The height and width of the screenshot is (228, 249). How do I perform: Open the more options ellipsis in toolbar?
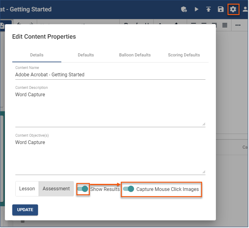point(238,25)
